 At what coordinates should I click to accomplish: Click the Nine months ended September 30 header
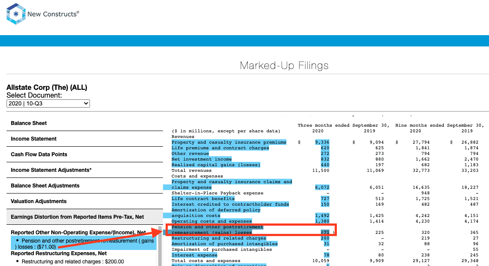click(440, 125)
